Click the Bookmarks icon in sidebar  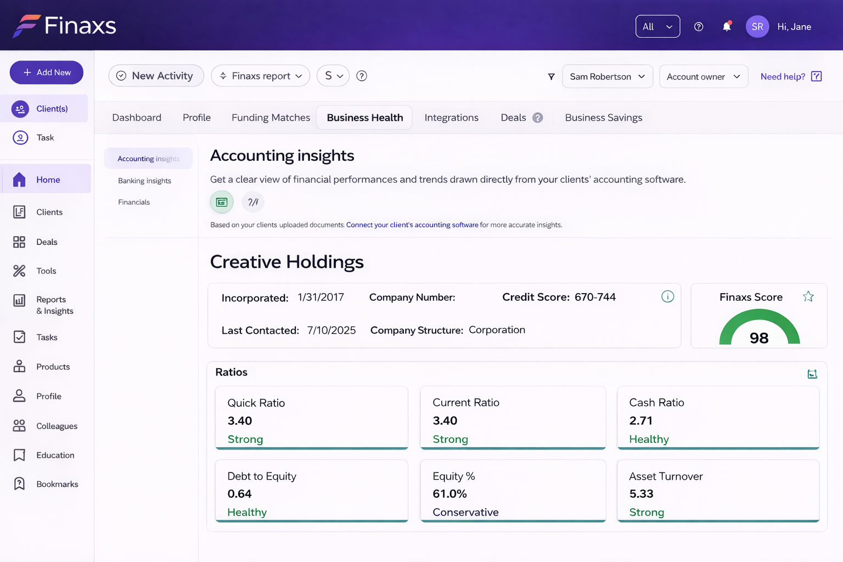click(x=19, y=484)
